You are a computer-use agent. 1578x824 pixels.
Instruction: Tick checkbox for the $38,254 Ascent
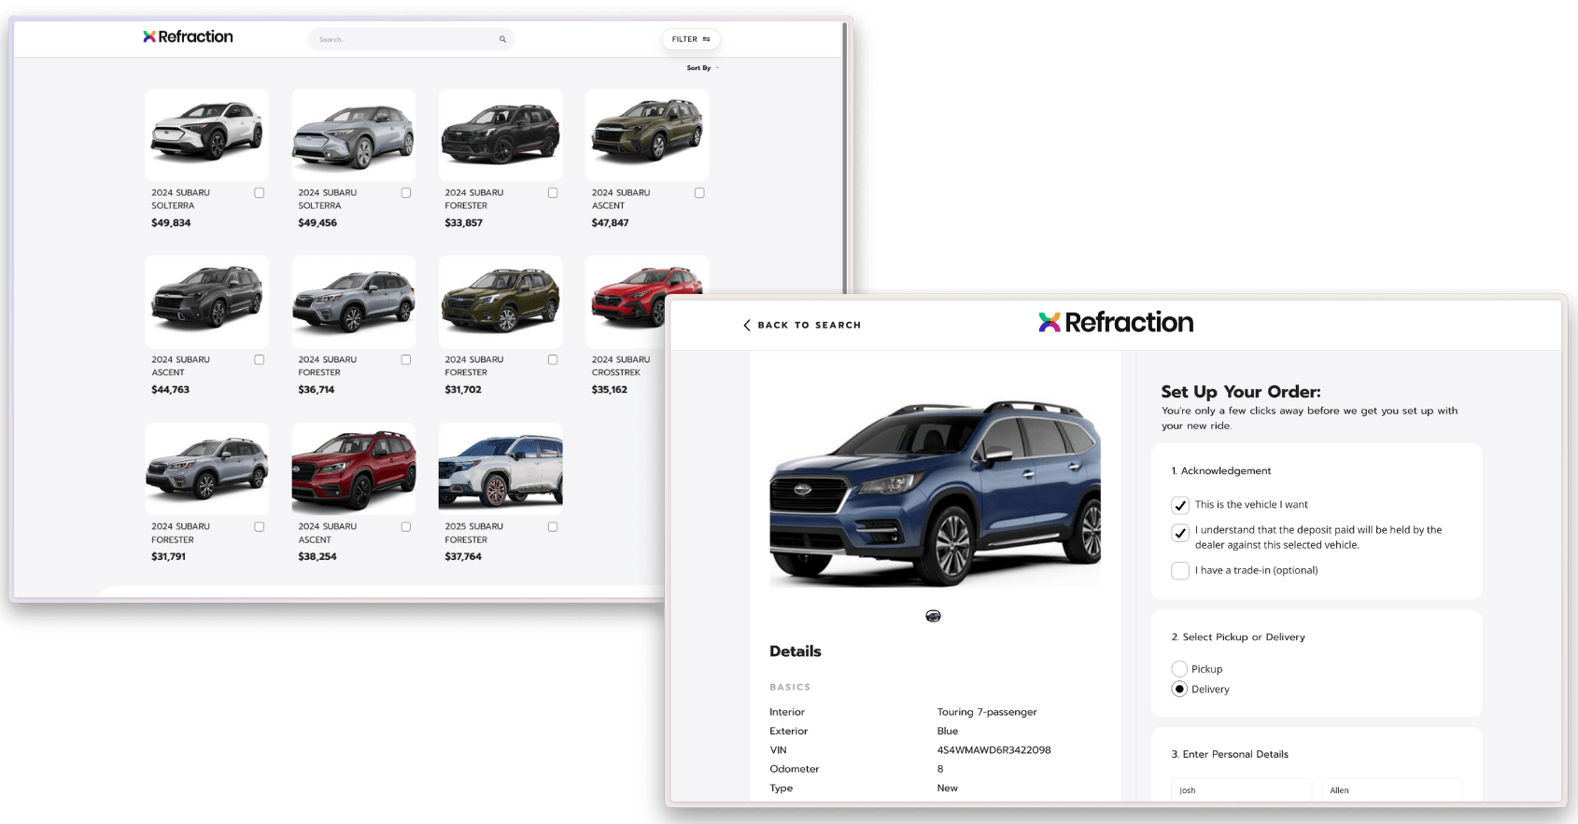tap(406, 526)
